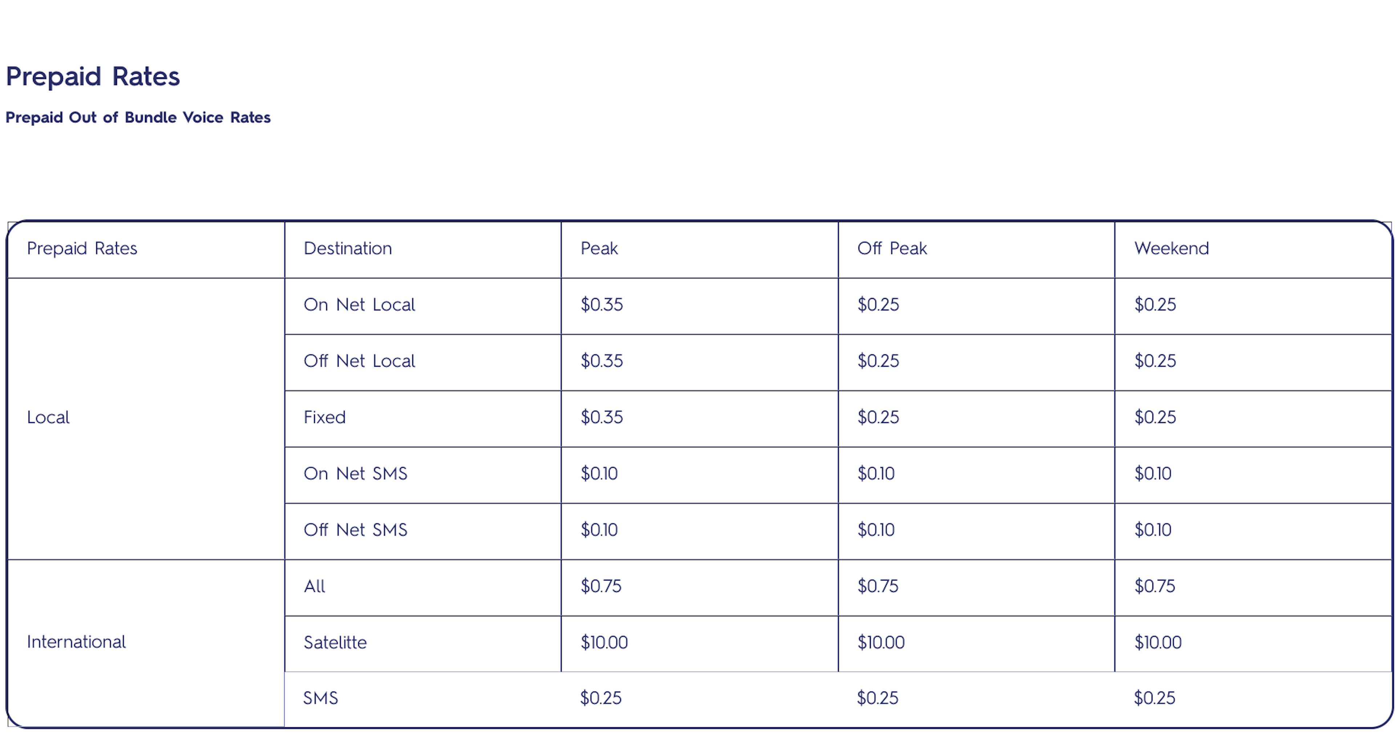Select the "Fixed" destination cell
1395x749 pixels.
click(325, 417)
